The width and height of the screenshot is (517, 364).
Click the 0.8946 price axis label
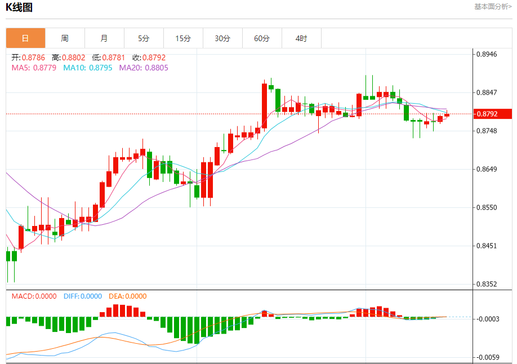tap(487, 54)
